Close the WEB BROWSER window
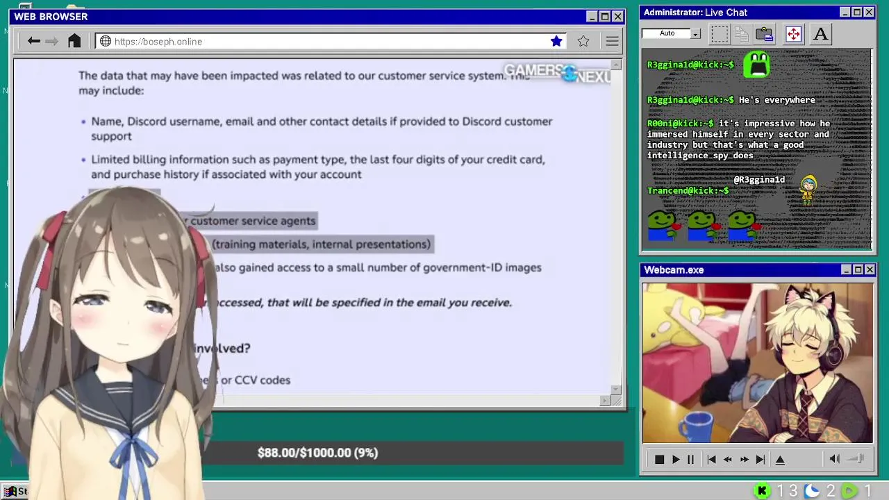889x500 pixels. point(617,17)
